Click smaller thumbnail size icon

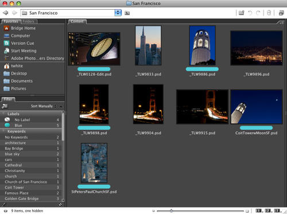pos(153,211)
